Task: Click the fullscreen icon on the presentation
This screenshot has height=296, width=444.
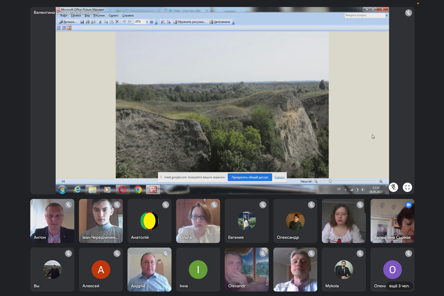Action: (x=407, y=187)
